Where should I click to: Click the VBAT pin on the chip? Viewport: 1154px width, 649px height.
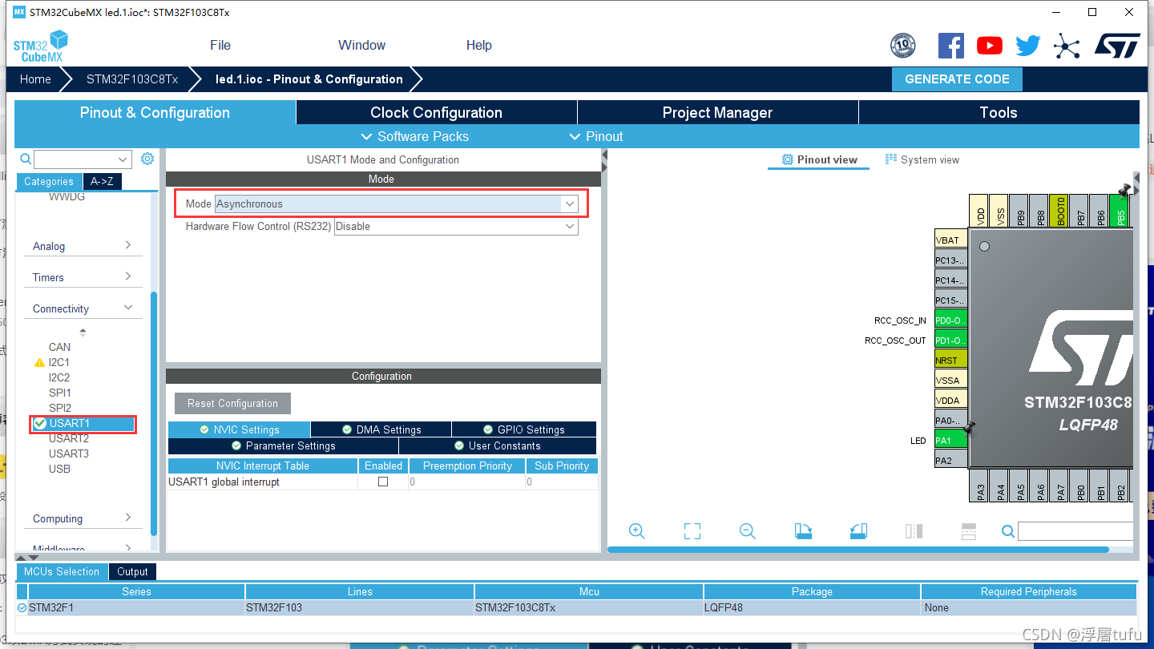click(951, 240)
